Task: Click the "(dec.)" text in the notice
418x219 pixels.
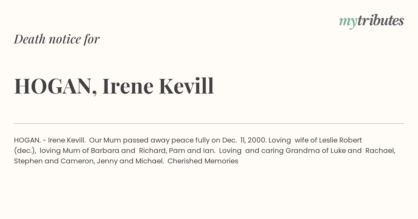Action: (25, 151)
